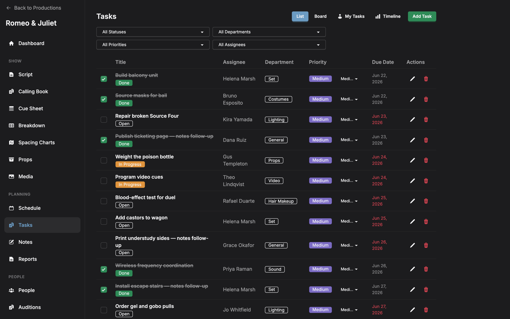Edit the Source masks for ball task
This screenshot has width=510, height=319.
[x=412, y=99]
